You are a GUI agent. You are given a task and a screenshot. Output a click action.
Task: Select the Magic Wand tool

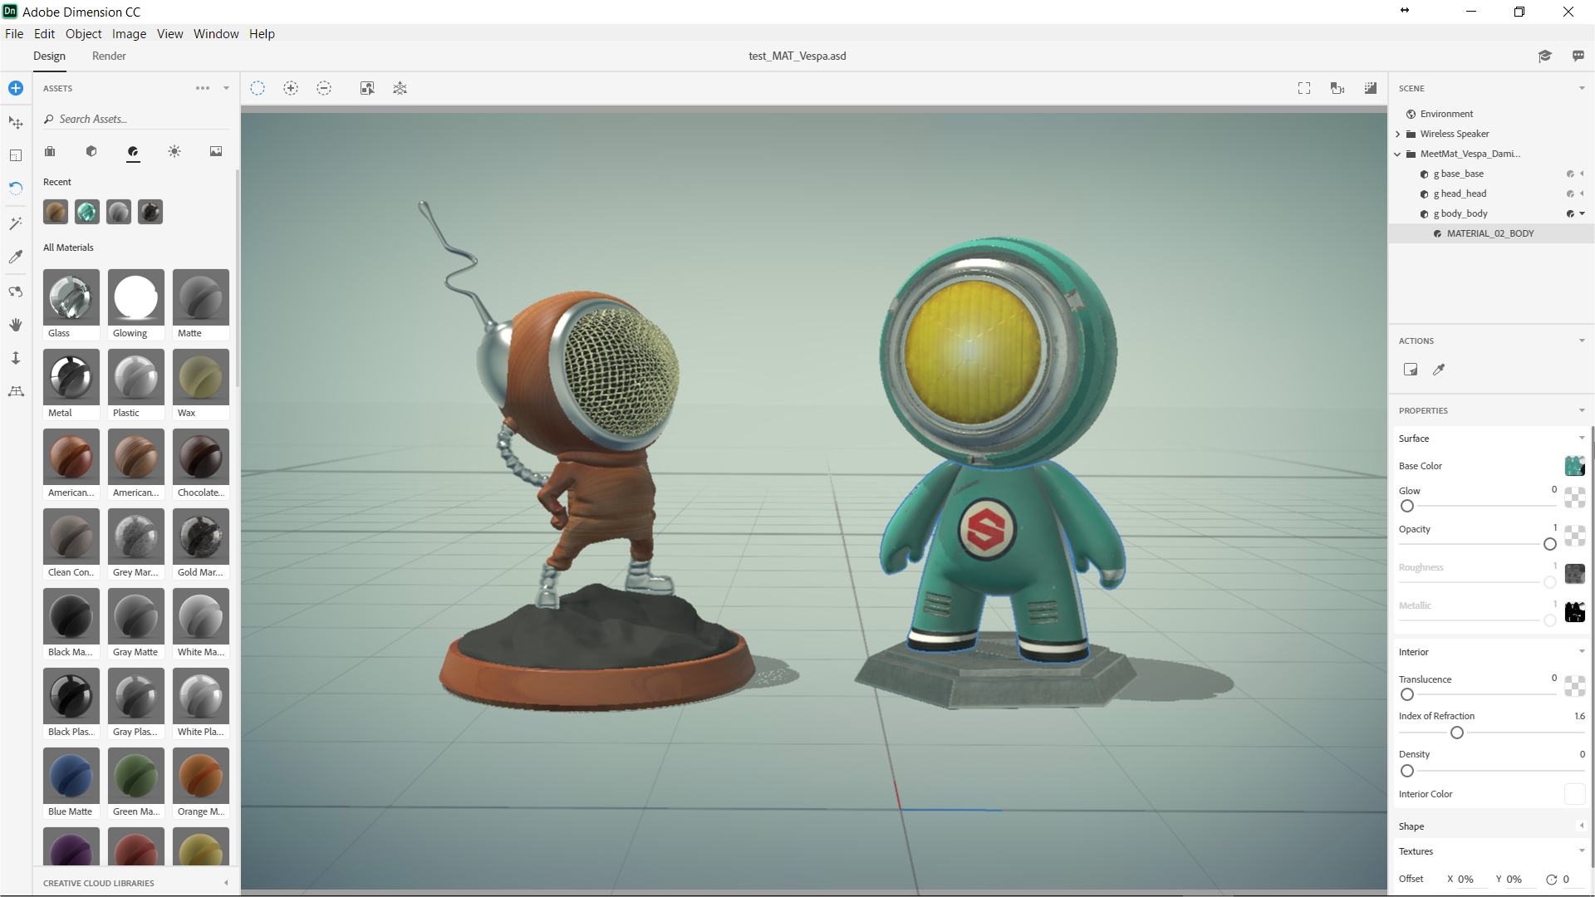pyautogui.click(x=16, y=223)
